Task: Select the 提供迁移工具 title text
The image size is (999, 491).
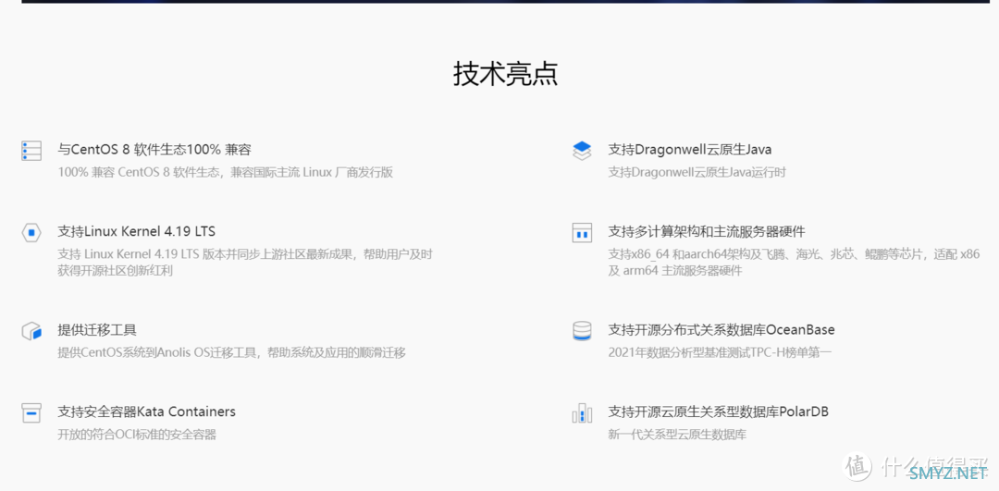Action: tap(97, 330)
